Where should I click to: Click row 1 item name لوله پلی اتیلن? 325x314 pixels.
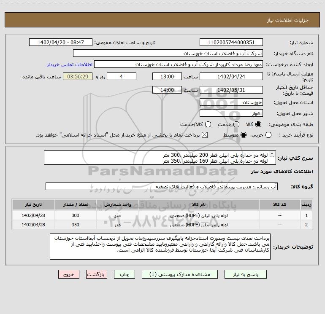point(199,215)
